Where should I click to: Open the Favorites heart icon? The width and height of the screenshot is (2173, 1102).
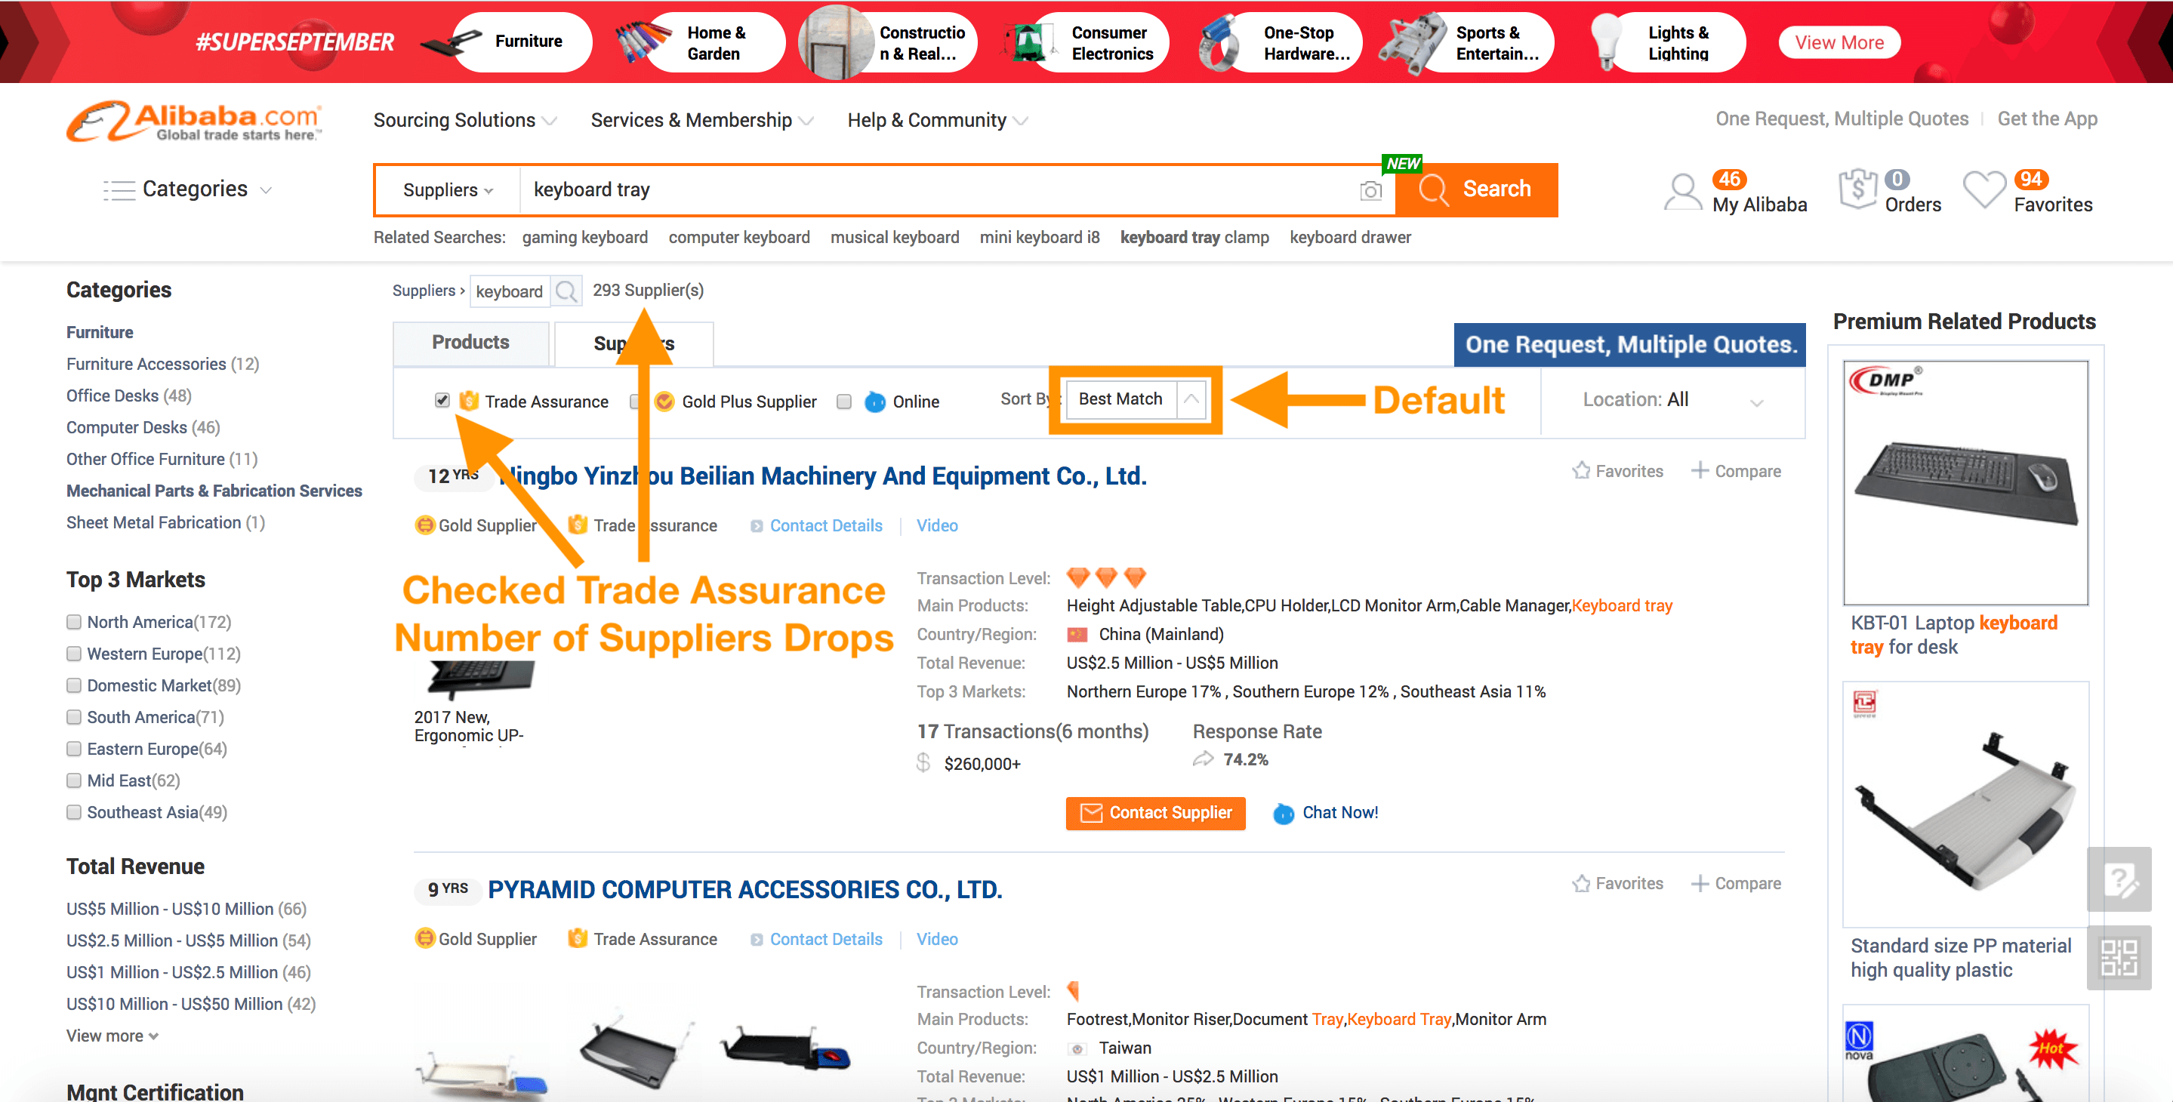tap(1984, 189)
